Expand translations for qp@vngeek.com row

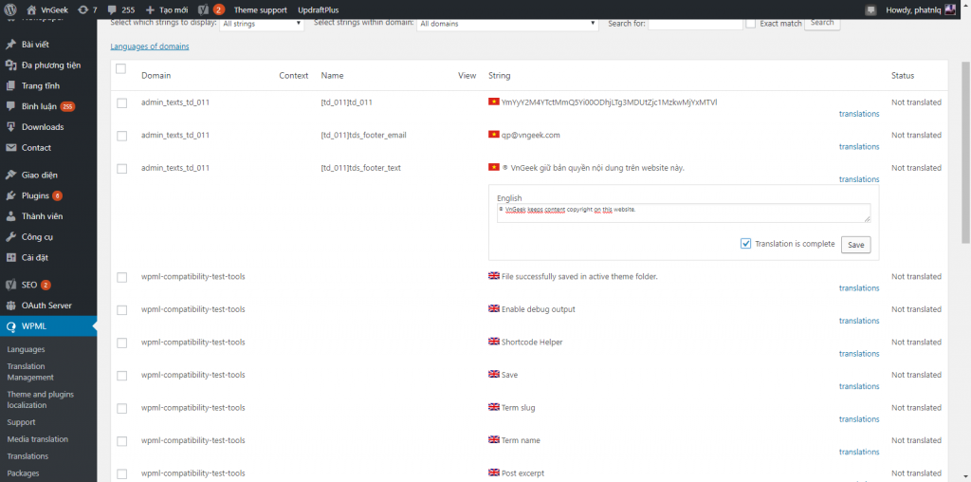point(859,147)
